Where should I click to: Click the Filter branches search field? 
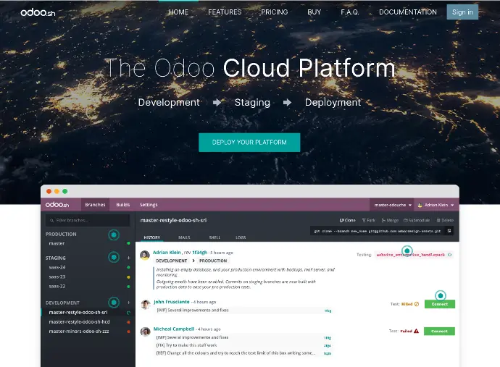(x=88, y=220)
